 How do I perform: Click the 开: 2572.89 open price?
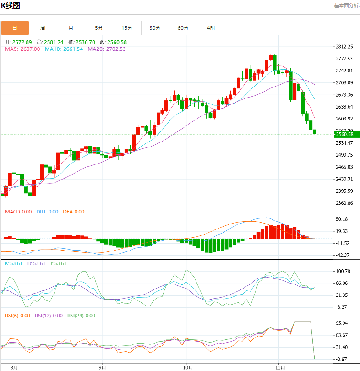[18, 42]
